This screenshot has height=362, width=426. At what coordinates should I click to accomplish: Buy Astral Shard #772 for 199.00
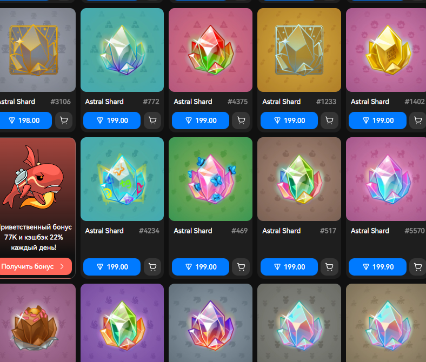pyautogui.click(x=112, y=120)
